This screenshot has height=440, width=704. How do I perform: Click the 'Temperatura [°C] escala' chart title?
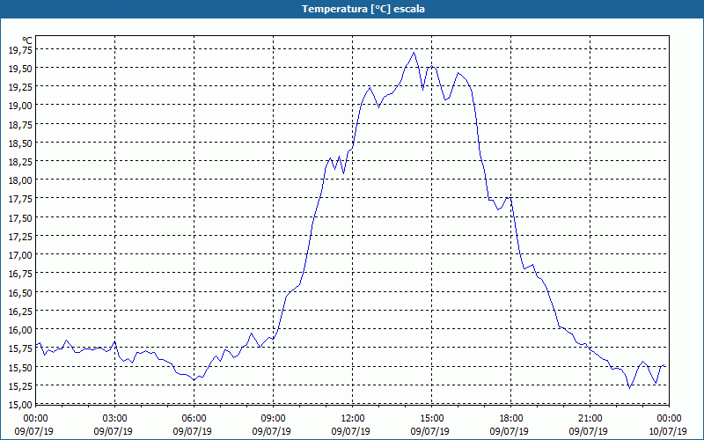click(363, 9)
